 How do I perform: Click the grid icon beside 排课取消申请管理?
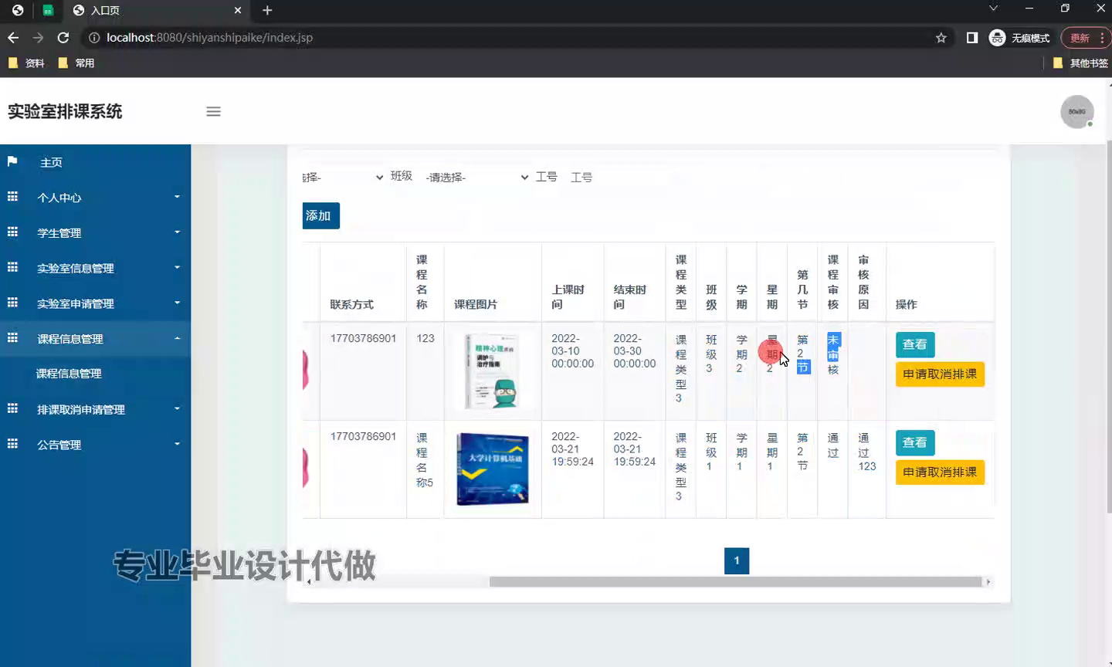coord(12,408)
